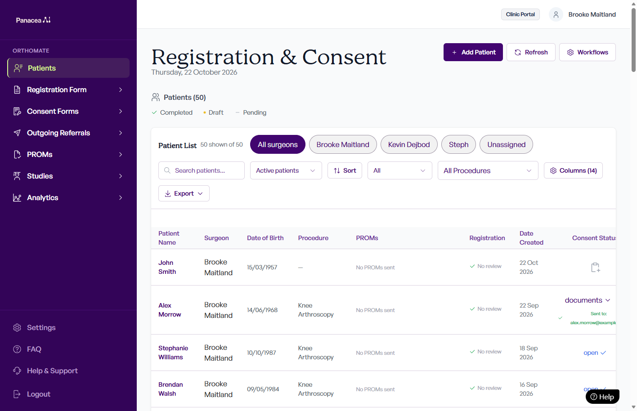Click the search magnifier icon

click(x=167, y=170)
